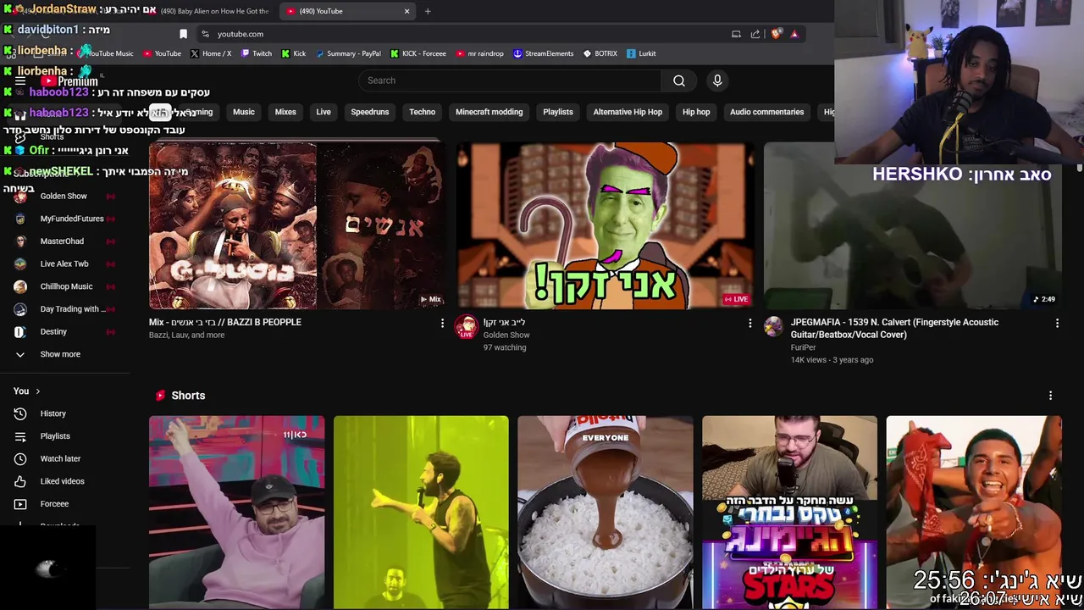Click the share page icon
1084x610 pixels.
tap(755, 34)
